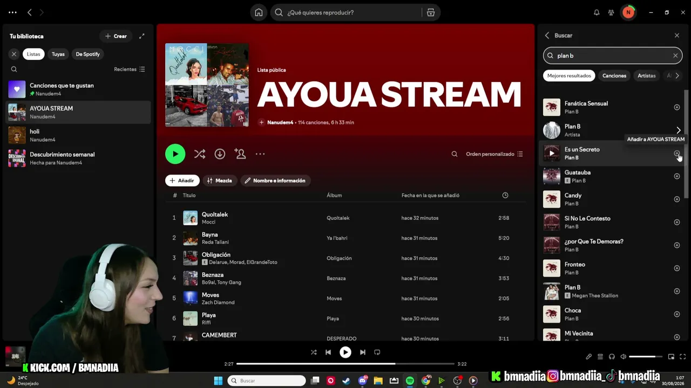This screenshot has width=691, height=388.
Task: Toggle shuffle in the bottom player bar
Action: (314, 352)
